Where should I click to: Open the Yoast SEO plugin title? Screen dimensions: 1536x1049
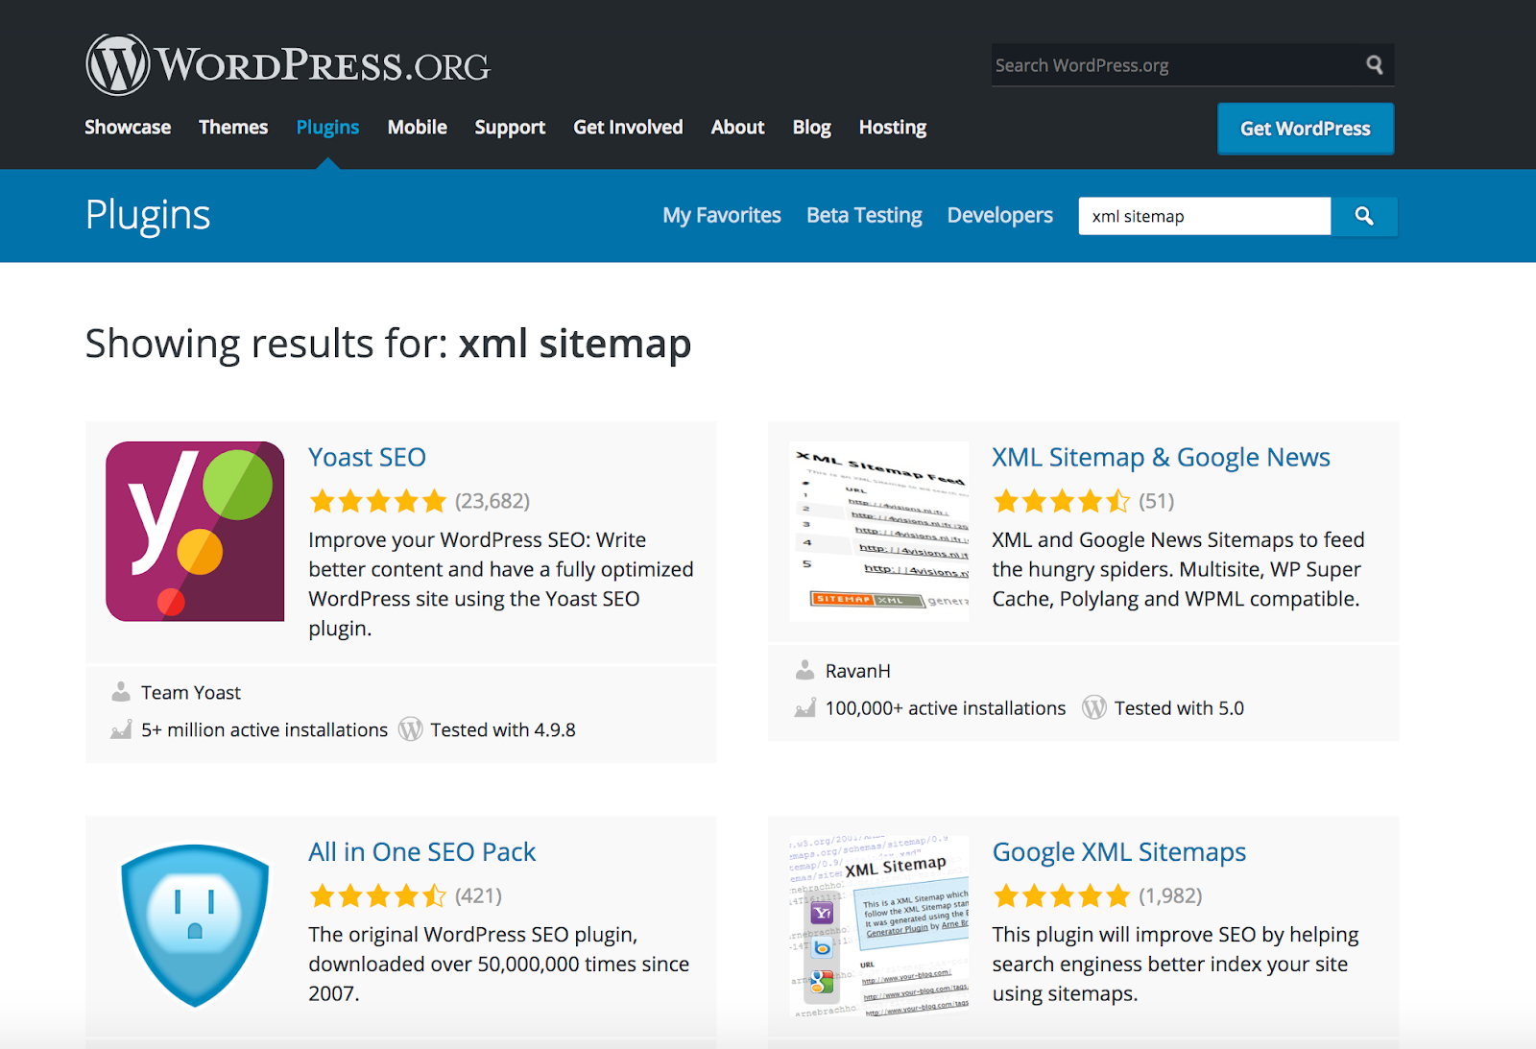click(x=368, y=457)
